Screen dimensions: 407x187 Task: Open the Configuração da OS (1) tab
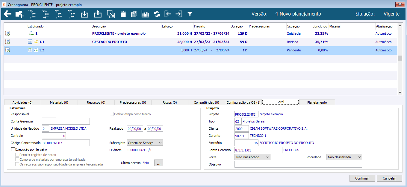[x=243, y=102]
